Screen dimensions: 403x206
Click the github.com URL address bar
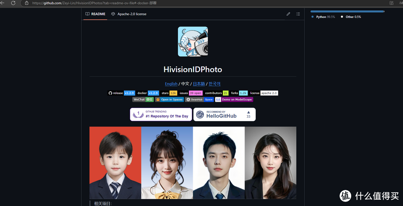tap(94, 3)
